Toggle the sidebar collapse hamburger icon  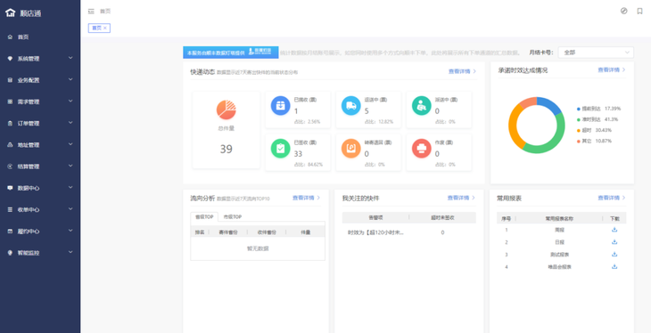coord(91,12)
